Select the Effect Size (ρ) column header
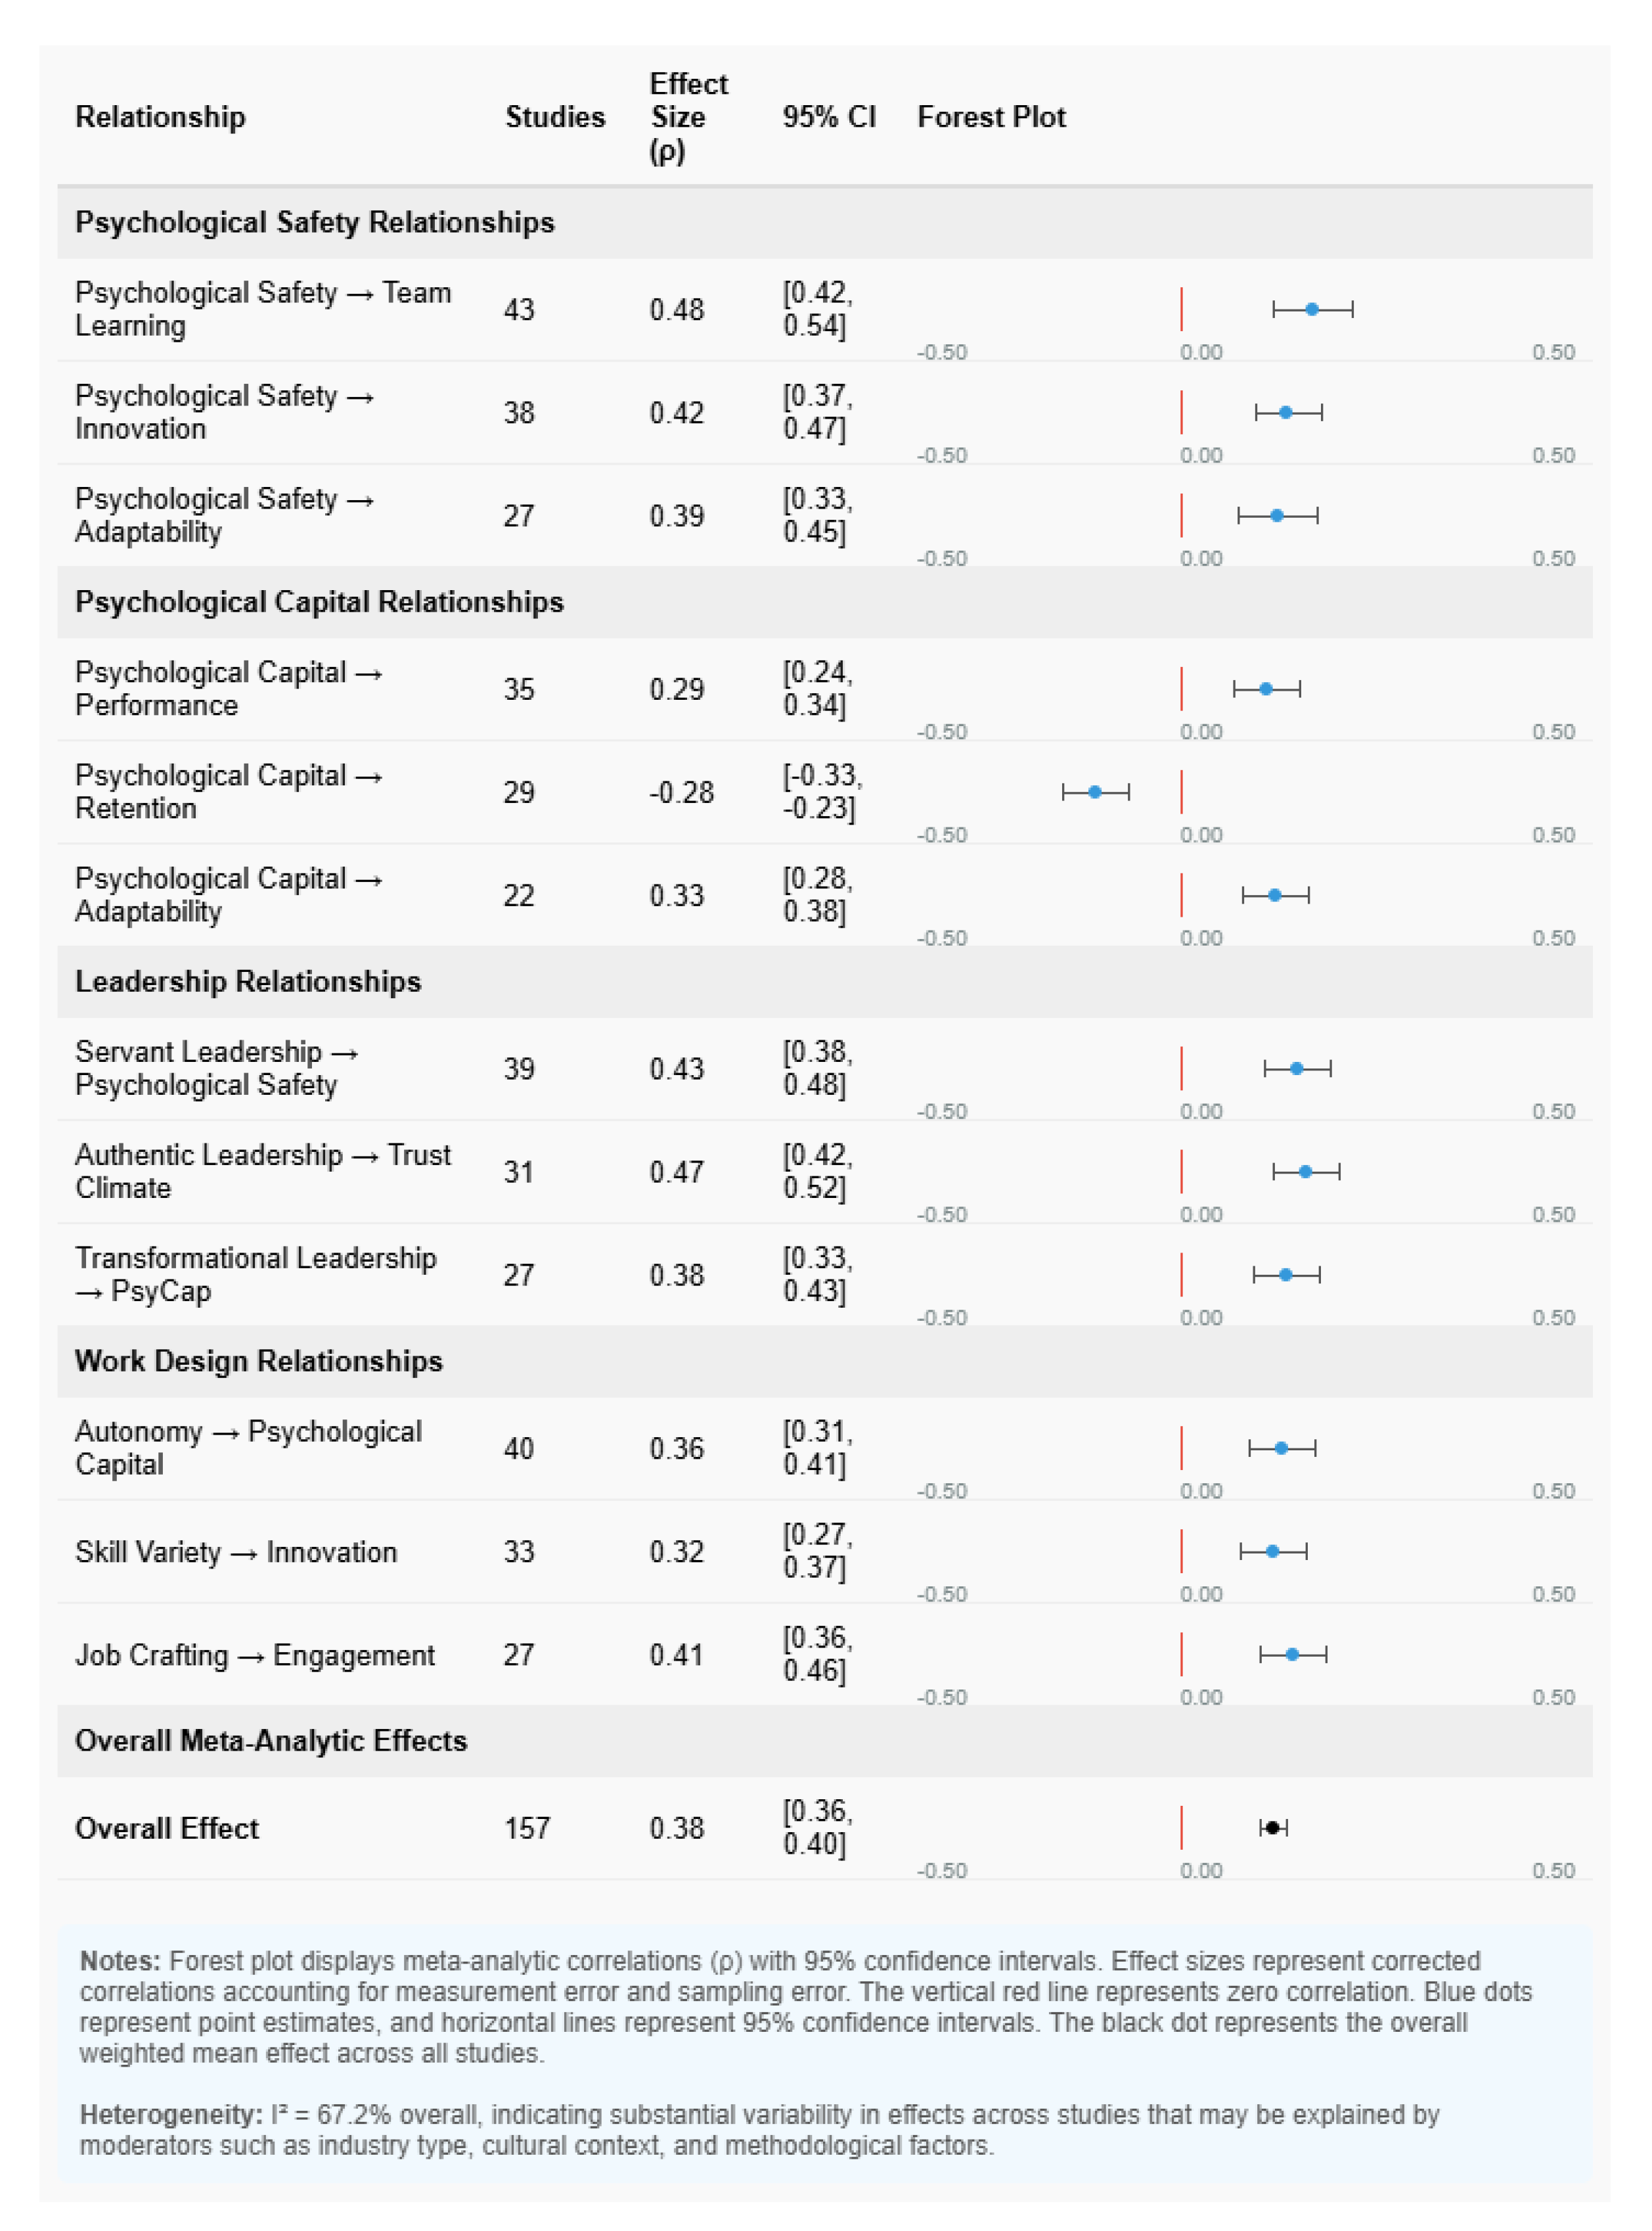This screenshot has height=2231, width=1652. pos(688,117)
